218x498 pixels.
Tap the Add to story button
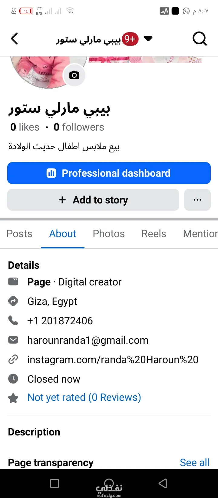click(93, 200)
